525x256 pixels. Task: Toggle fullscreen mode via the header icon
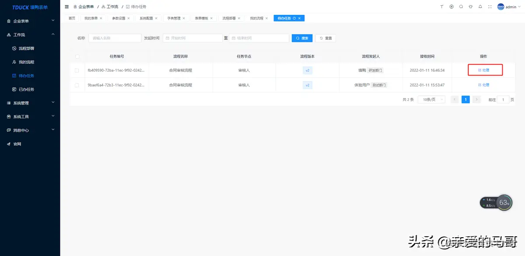[490, 7]
